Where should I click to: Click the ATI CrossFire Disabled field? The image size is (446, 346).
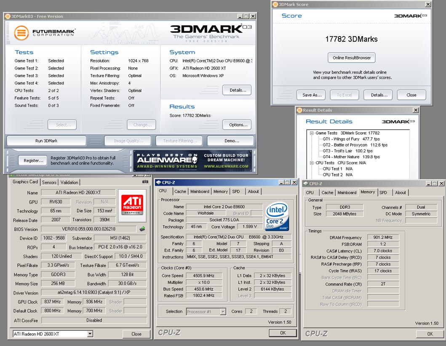tap(94, 320)
